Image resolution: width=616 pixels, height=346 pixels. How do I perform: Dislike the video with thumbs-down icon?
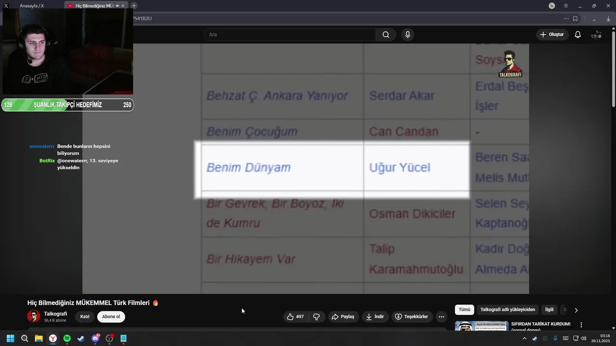coord(317,317)
